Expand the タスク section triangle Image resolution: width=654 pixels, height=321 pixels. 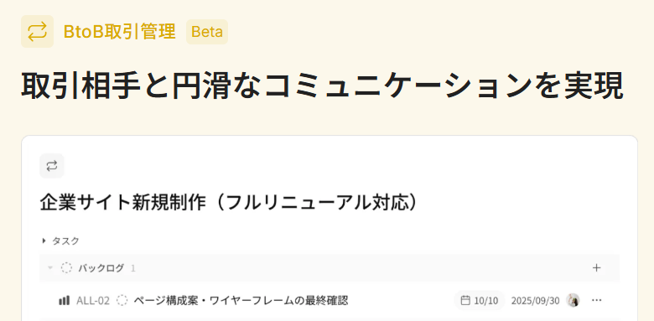coord(44,241)
